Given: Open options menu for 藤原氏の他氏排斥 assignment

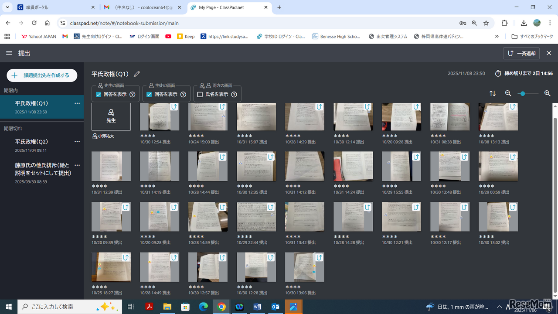Looking at the screenshot, I should (77, 165).
